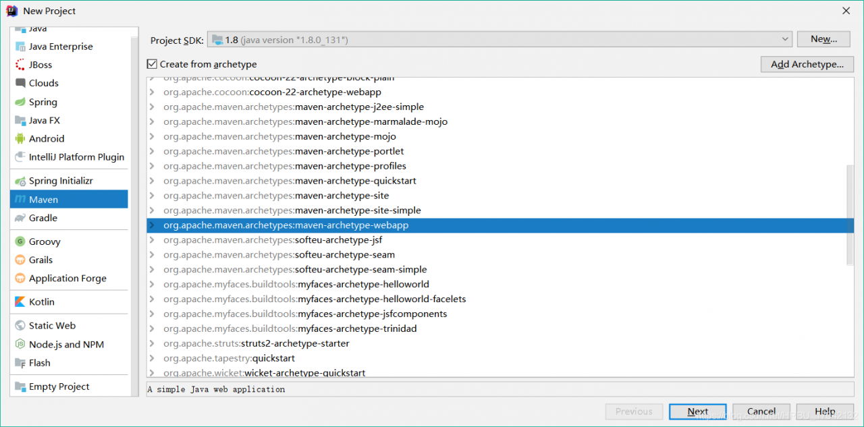Select the Groovy icon
This screenshot has width=864, height=427.
point(20,241)
